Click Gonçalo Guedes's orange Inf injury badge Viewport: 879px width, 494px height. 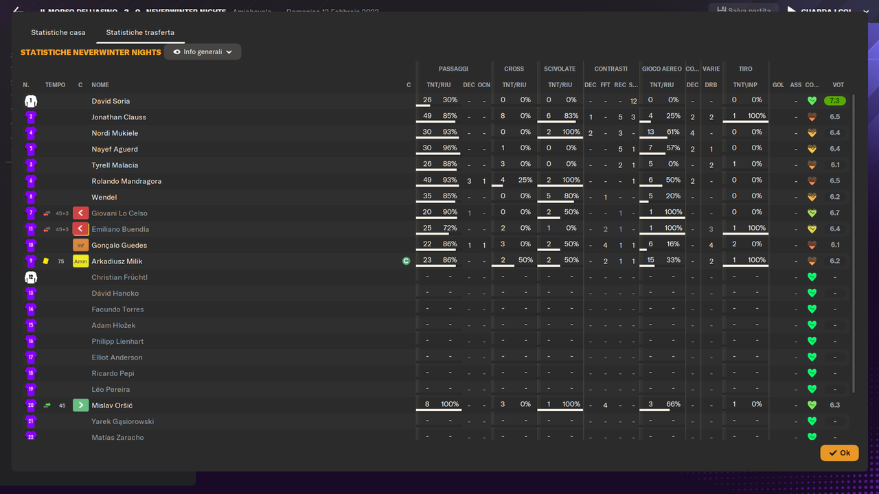[80, 245]
